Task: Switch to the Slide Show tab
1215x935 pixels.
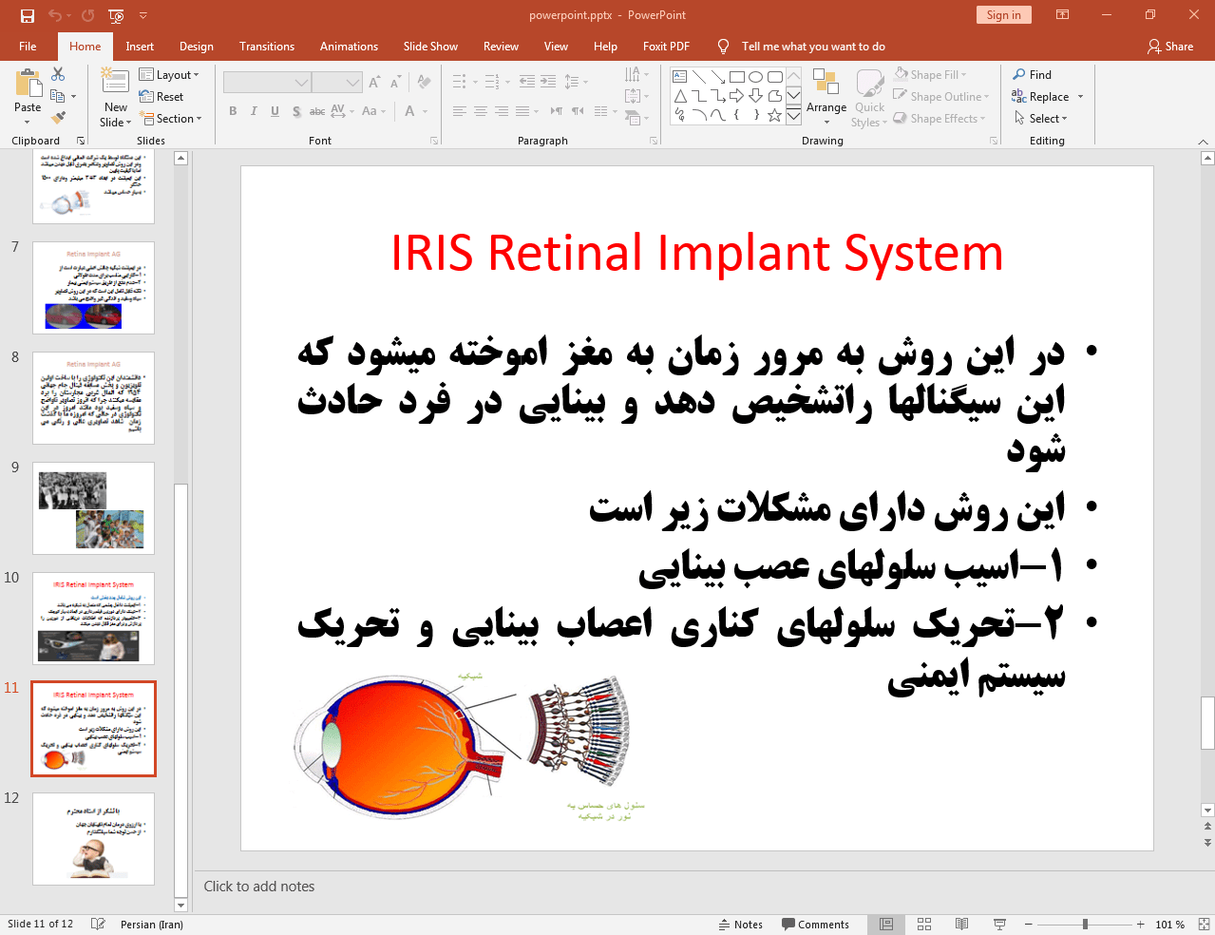Action: coord(430,47)
